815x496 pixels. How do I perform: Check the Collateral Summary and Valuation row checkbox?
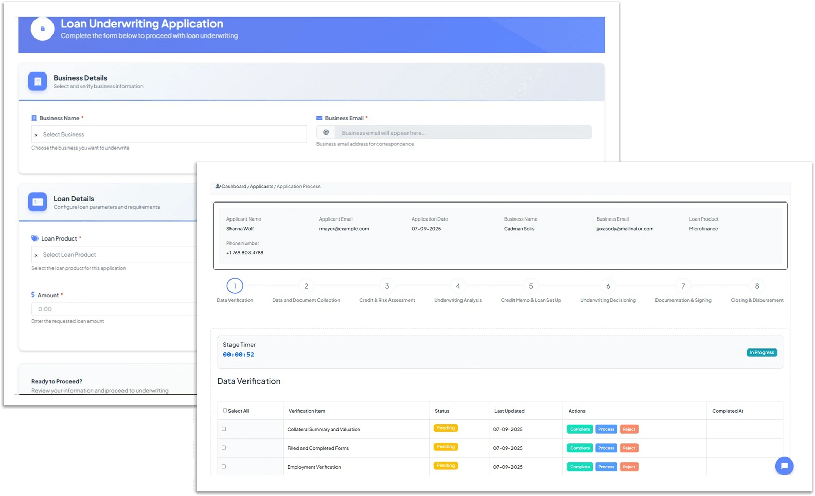point(224,429)
